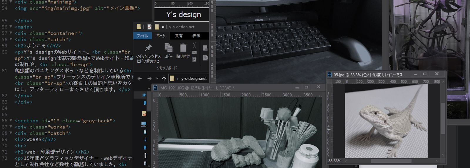Viewport: 470px width, 168px height.
Task: Click the line number 60 in code editor
Action: pos(4,52)
